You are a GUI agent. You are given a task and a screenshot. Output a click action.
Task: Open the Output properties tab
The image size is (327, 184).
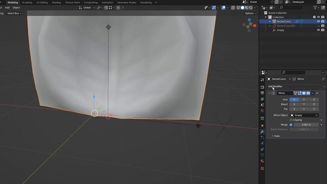tap(262, 93)
